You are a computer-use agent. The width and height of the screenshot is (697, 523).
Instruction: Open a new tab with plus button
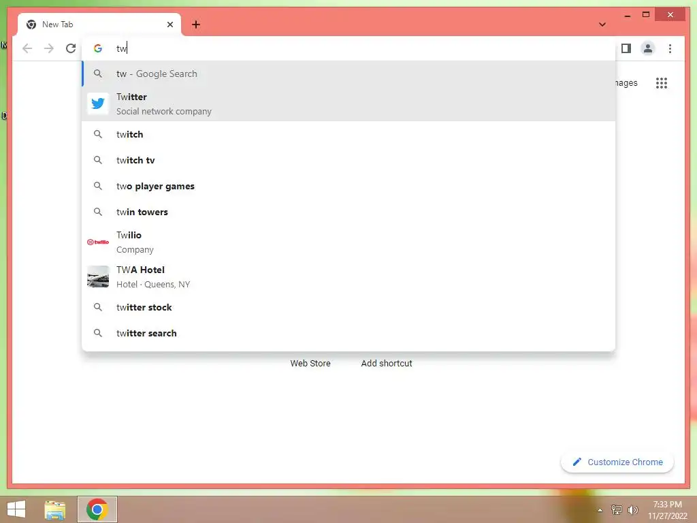[x=195, y=25]
